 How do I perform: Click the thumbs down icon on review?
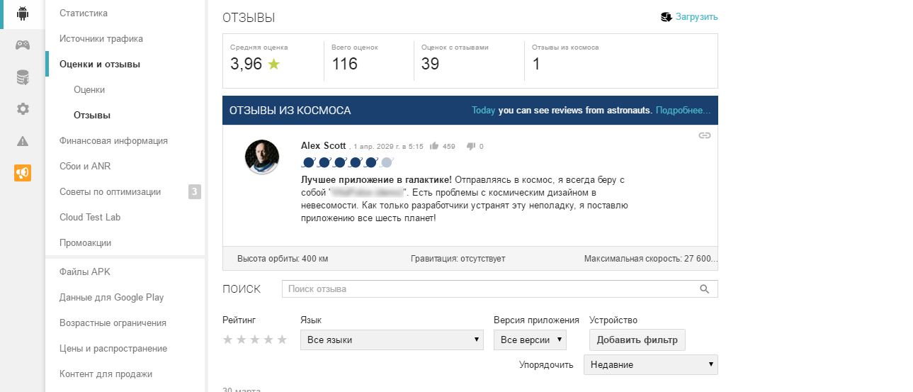click(x=470, y=147)
